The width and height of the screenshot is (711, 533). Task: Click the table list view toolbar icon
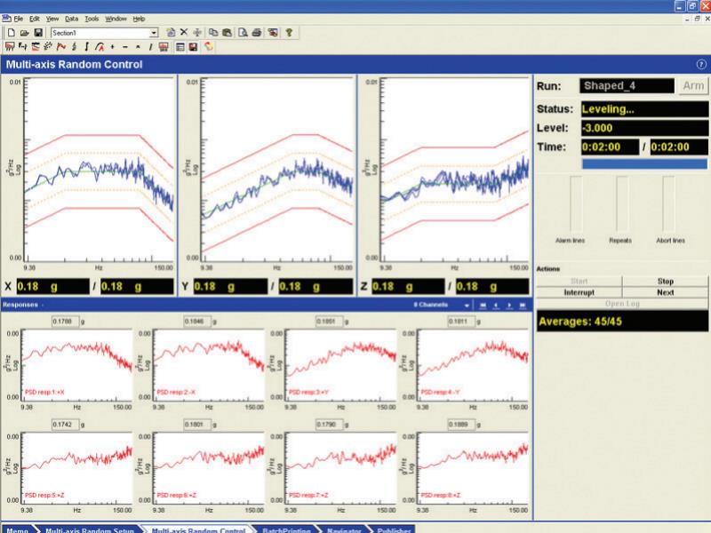point(180,47)
